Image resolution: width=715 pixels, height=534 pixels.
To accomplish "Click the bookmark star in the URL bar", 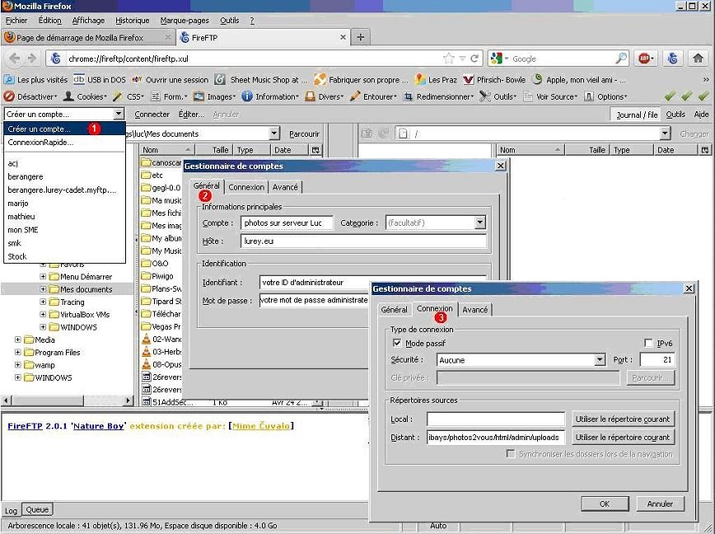I will 449,59.
